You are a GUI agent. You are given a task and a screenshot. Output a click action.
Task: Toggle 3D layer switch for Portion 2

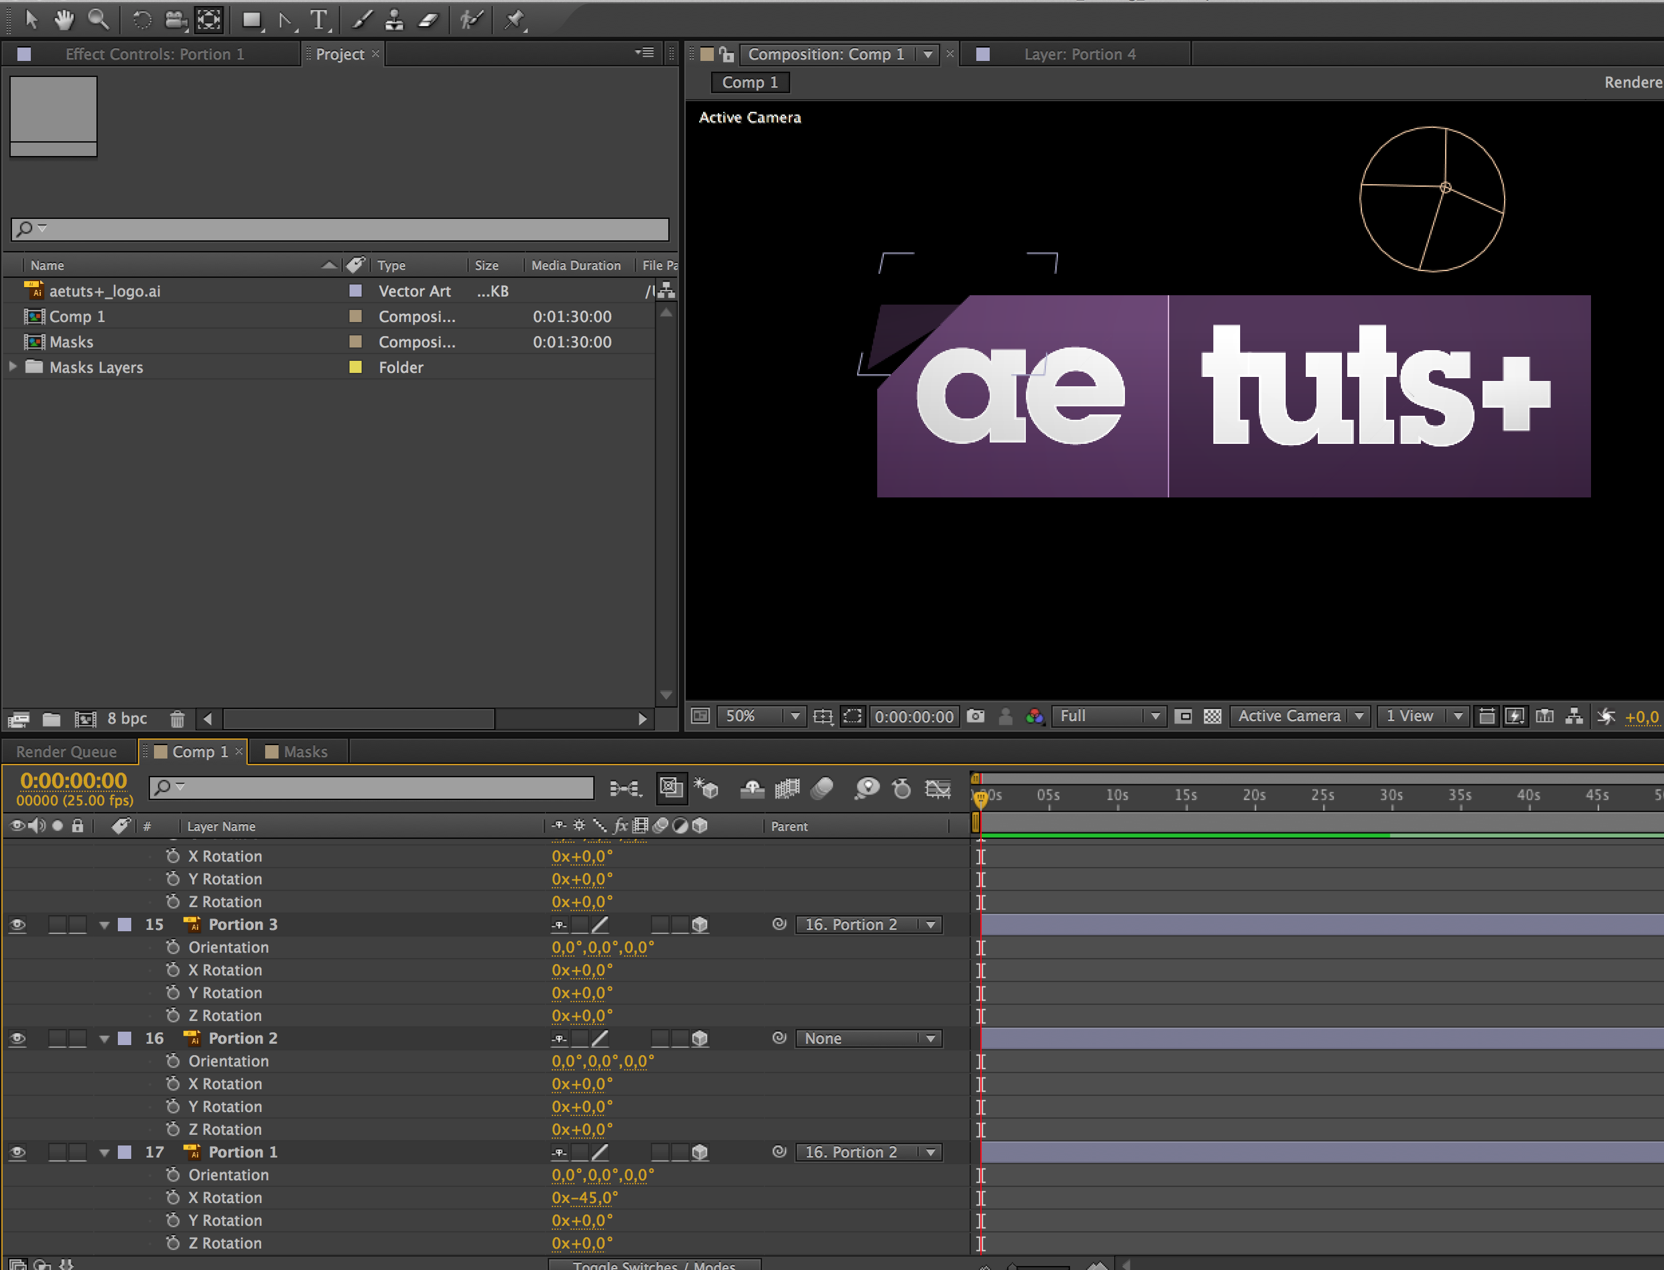click(x=700, y=1038)
